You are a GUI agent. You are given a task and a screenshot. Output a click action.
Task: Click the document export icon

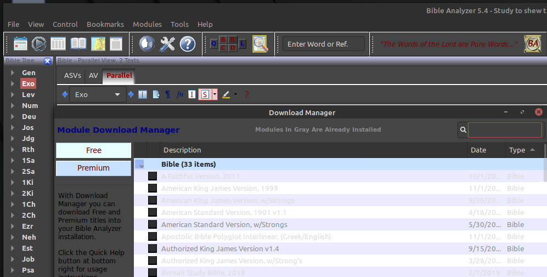click(x=156, y=94)
